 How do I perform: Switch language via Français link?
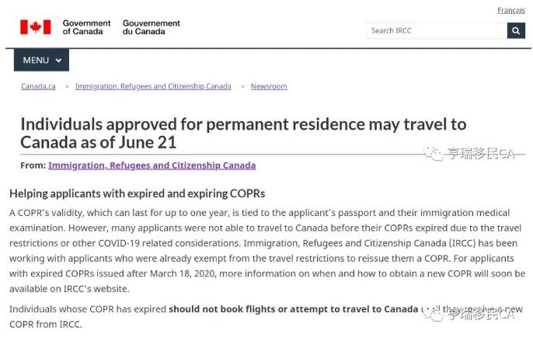click(511, 11)
